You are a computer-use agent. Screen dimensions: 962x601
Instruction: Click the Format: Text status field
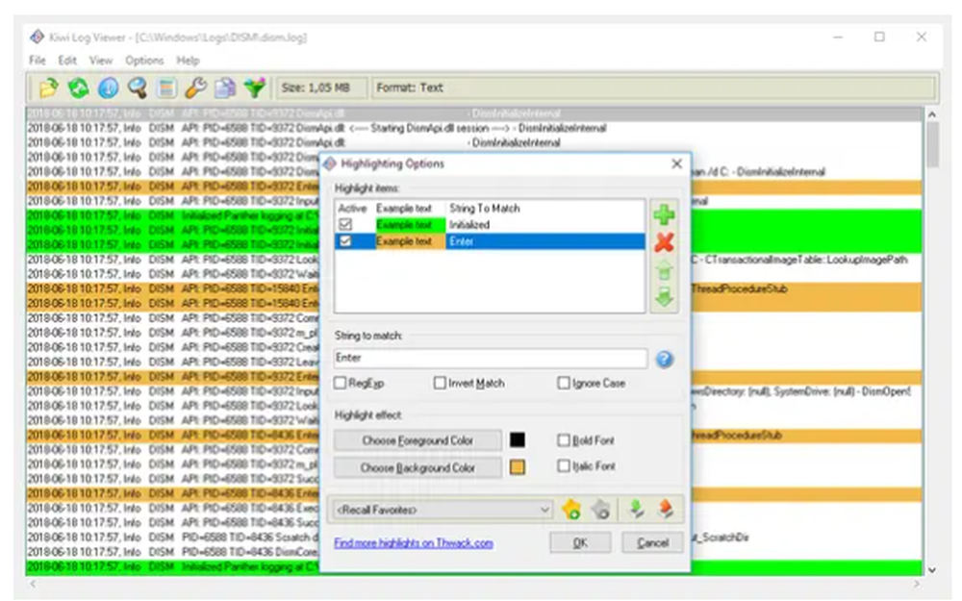pyautogui.click(x=654, y=88)
